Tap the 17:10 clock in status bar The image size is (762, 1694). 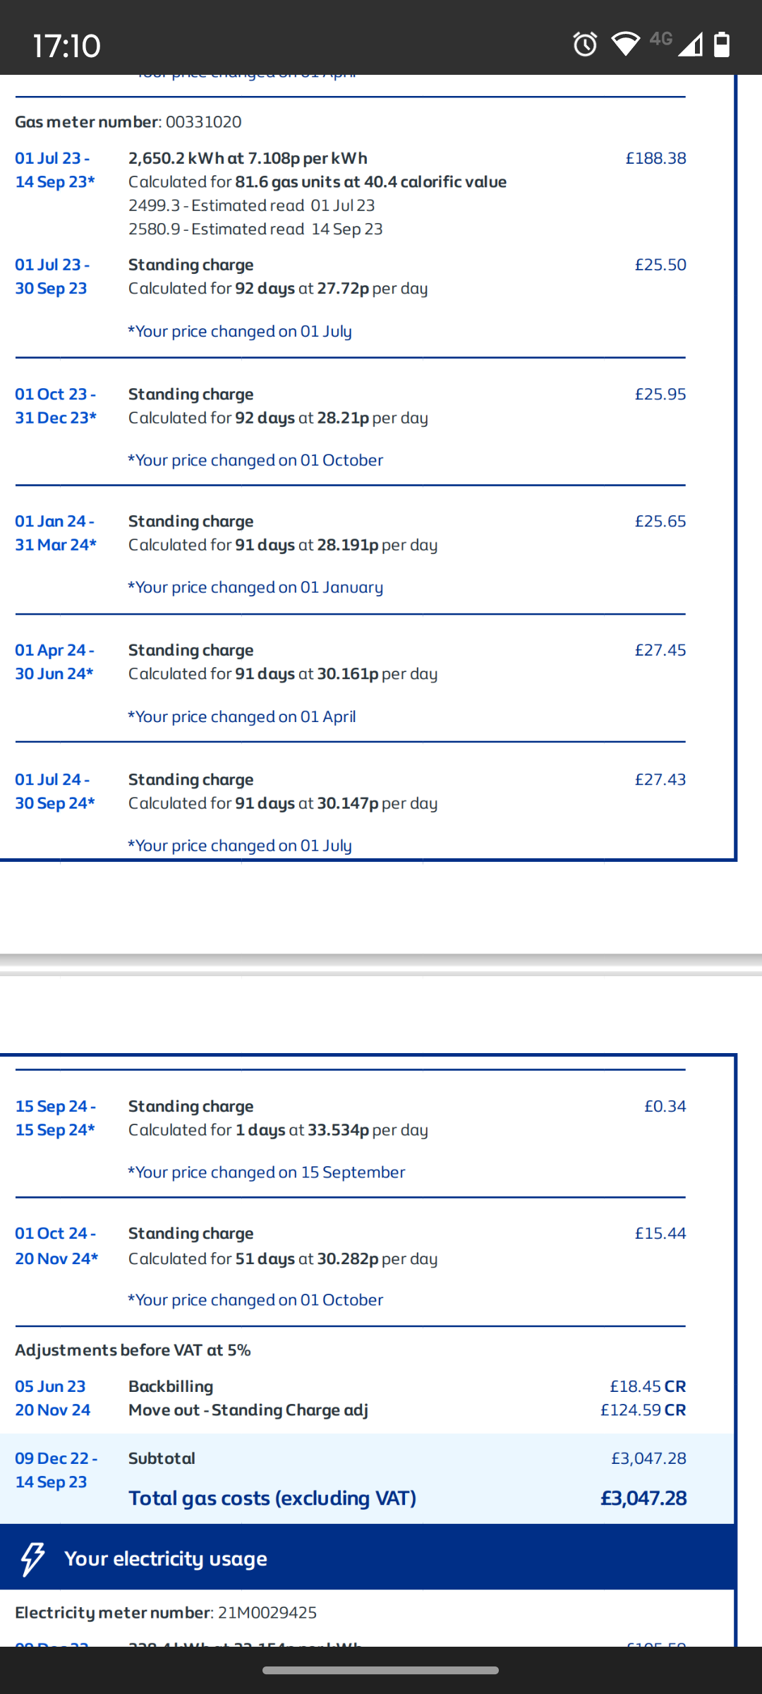point(67,46)
